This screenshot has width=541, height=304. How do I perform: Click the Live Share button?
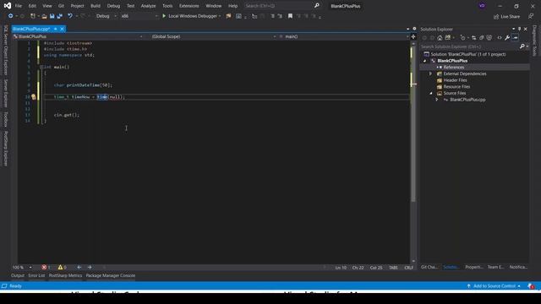[506, 16]
